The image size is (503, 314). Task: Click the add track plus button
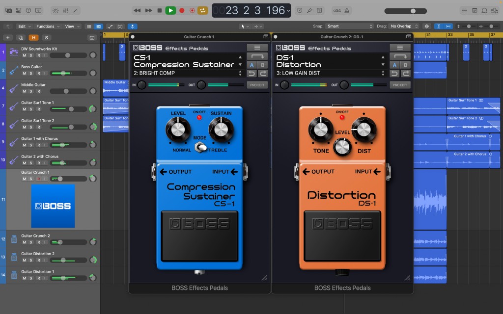tap(7, 37)
